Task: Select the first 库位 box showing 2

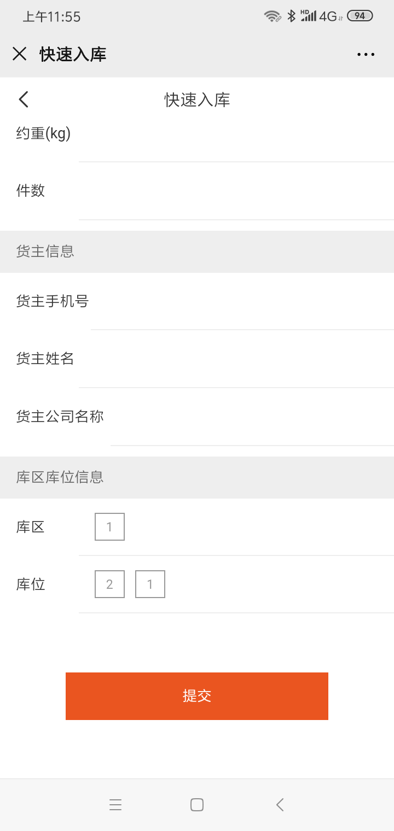Action: click(x=109, y=584)
